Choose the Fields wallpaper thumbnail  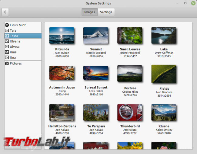(x=164, y=74)
